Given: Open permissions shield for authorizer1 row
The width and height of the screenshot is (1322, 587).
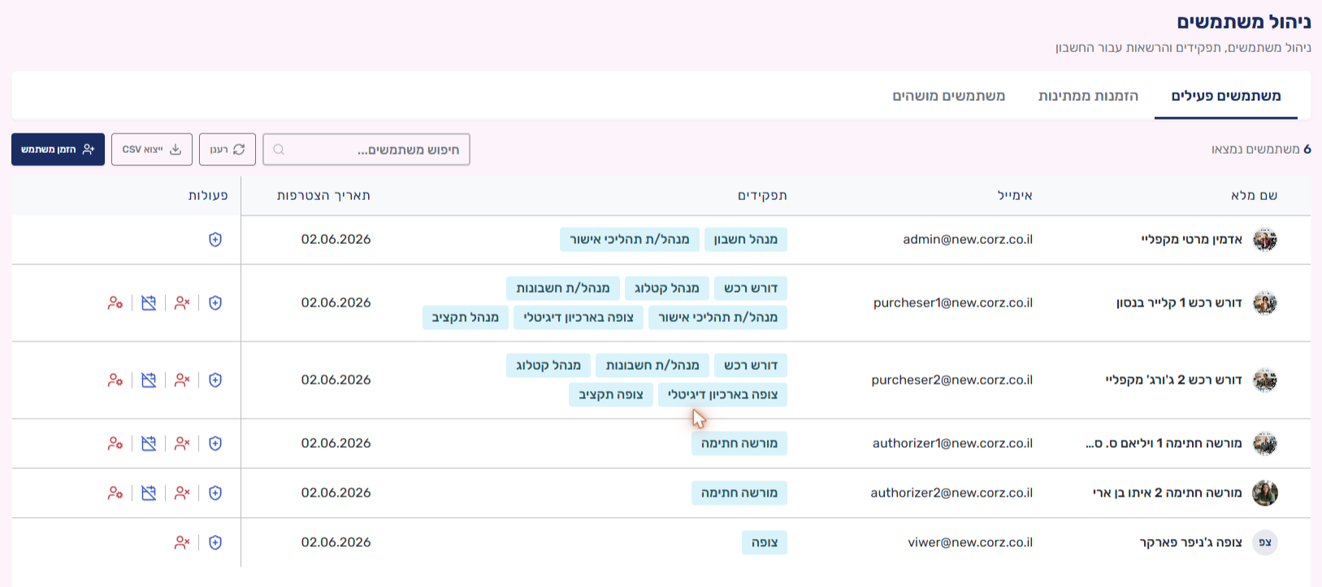Looking at the screenshot, I should click(x=215, y=444).
